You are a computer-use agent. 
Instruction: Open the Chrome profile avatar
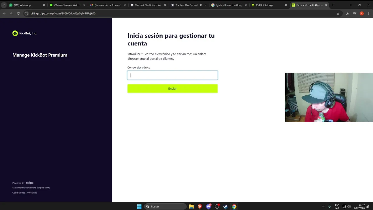(362, 13)
